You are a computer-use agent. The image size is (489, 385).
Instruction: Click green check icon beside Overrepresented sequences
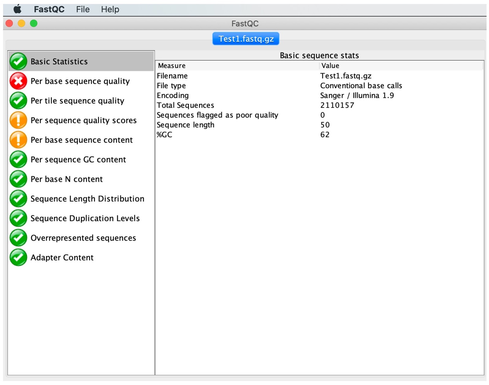[x=18, y=238]
